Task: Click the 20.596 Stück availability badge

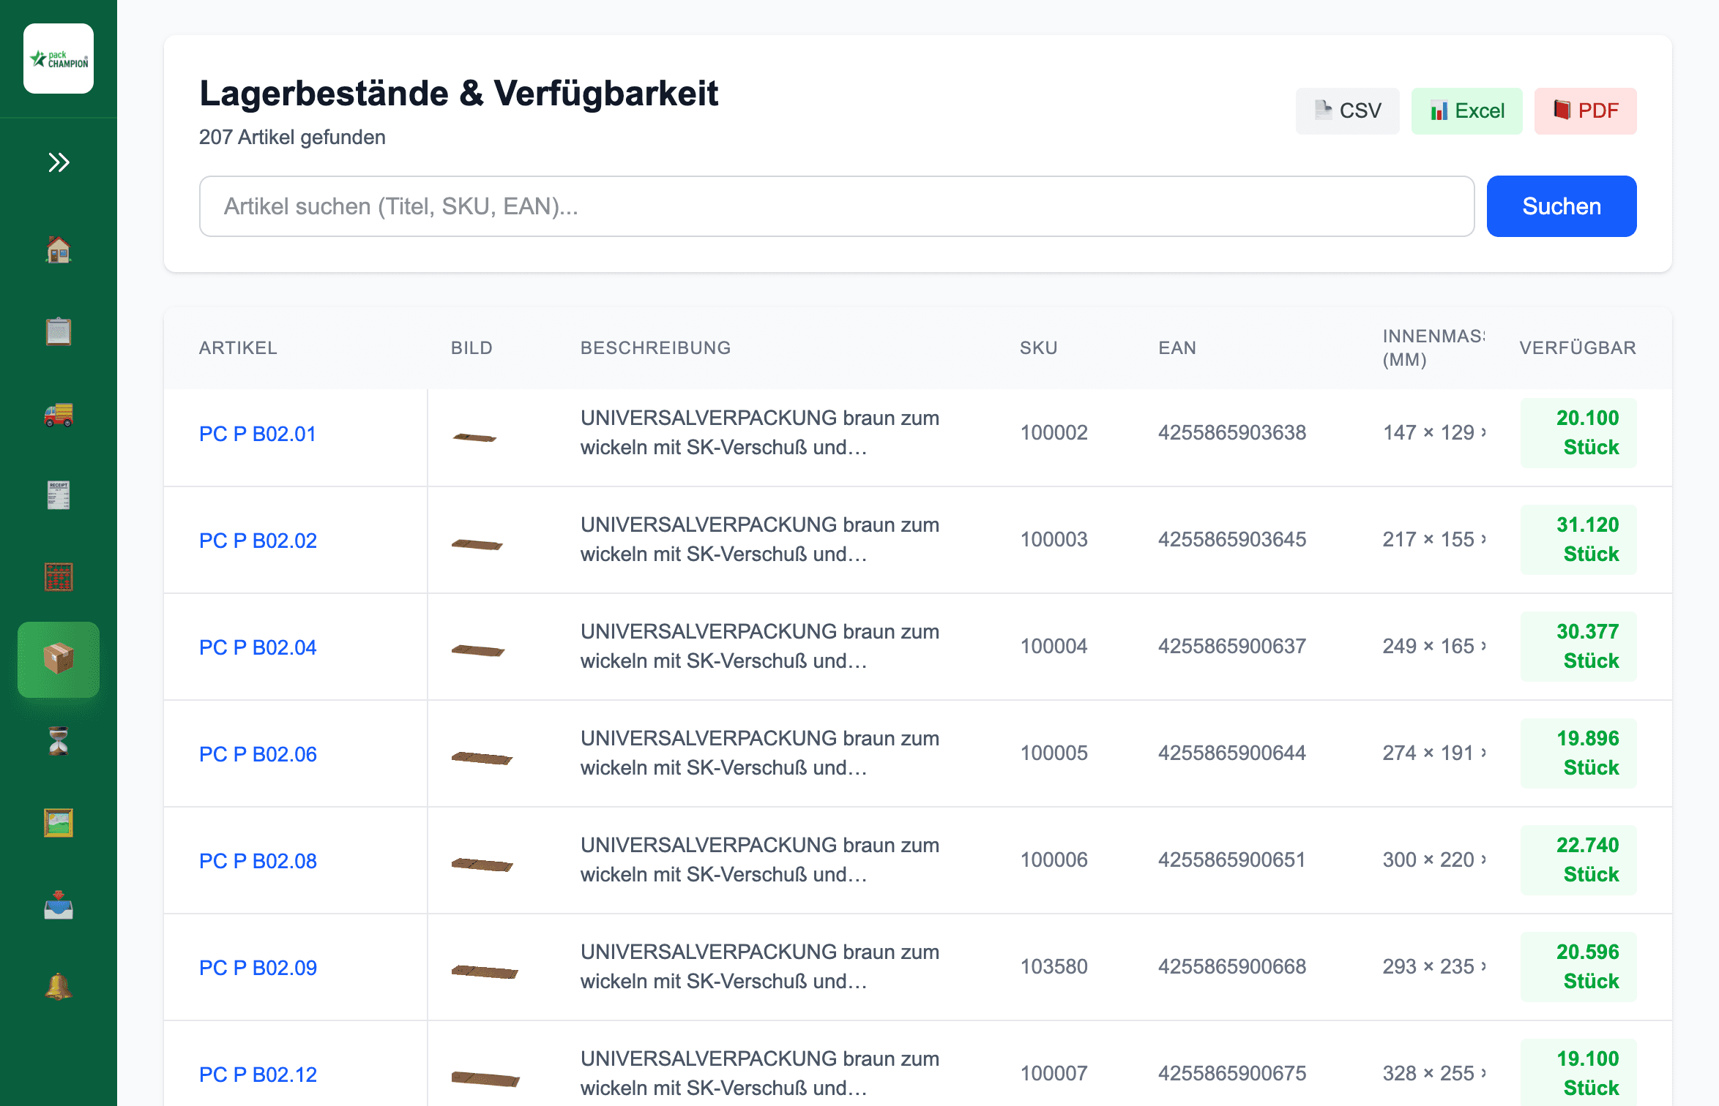Action: click(1578, 966)
